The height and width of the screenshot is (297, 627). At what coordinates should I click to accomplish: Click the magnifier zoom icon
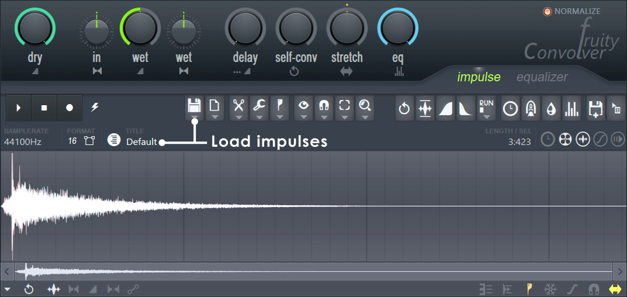(365, 106)
